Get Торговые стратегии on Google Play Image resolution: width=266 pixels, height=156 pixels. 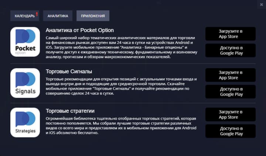pos(231,131)
